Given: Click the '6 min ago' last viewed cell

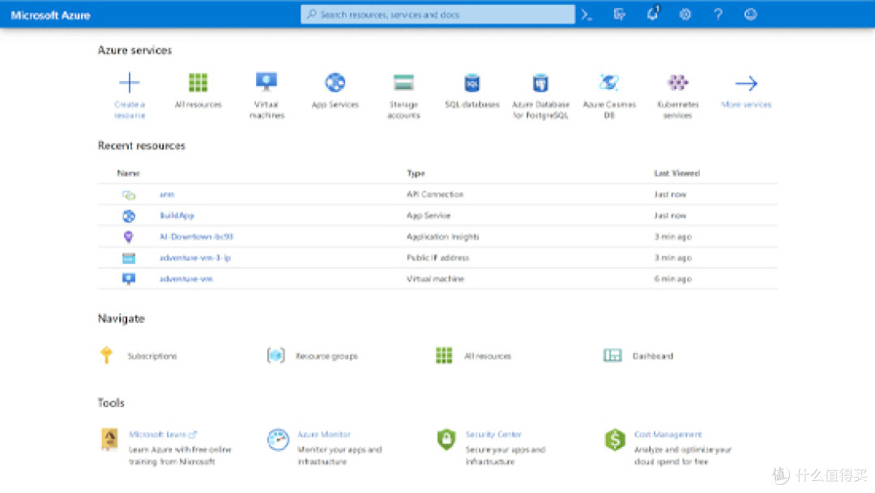Looking at the screenshot, I should click(x=672, y=278).
